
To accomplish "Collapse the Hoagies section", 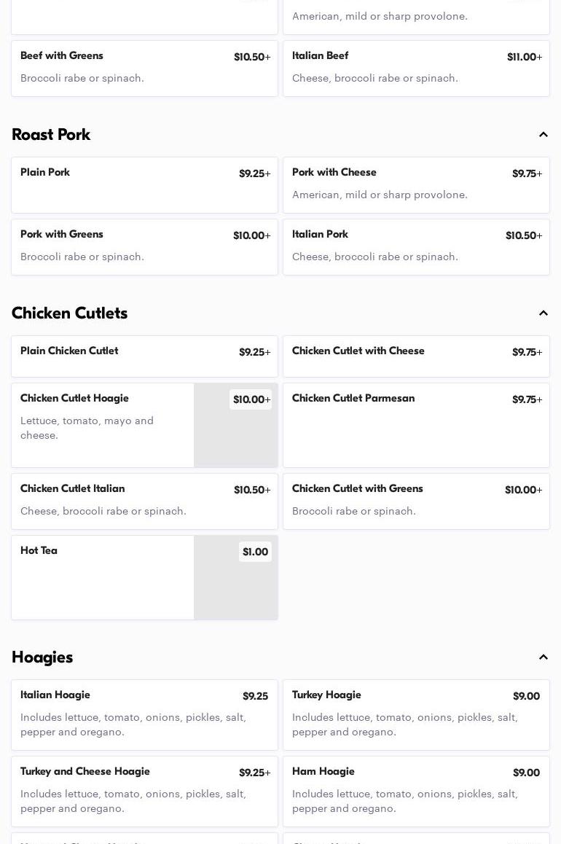I will [543, 657].
